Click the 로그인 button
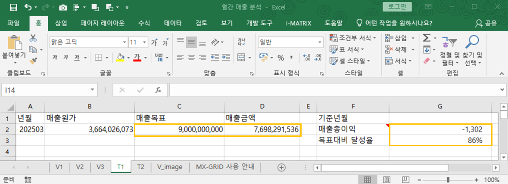508x184 pixels. 397,7
